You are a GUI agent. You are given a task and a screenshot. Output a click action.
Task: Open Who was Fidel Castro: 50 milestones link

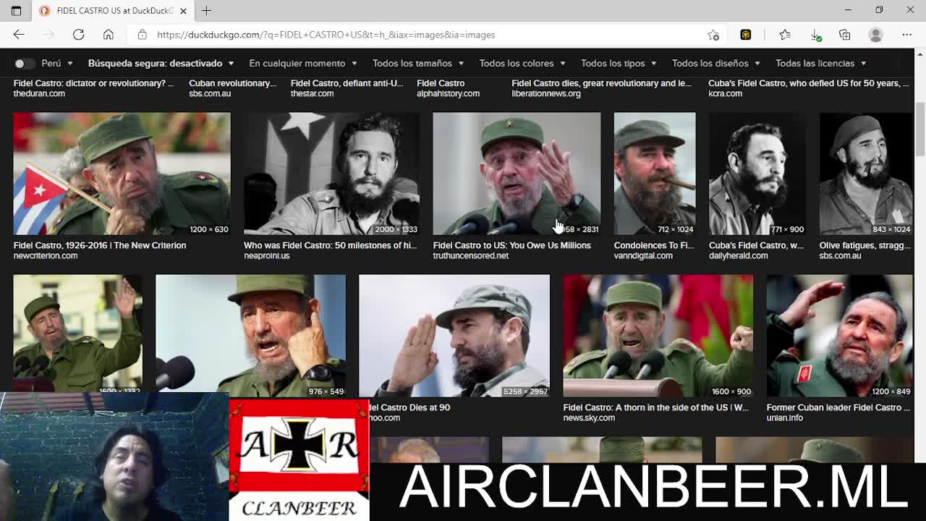click(x=330, y=245)
